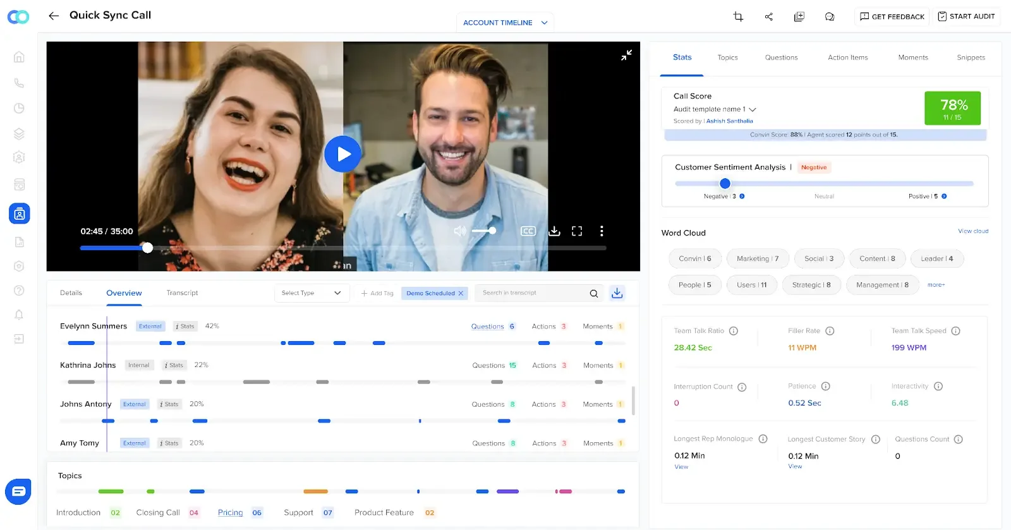Click the share icon in header
This screenshot has height=530, width=1011.
pyautogui.click(x=768, y=16)
